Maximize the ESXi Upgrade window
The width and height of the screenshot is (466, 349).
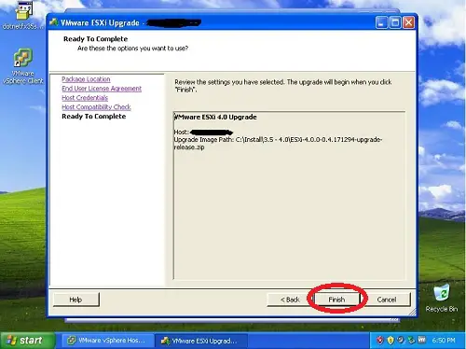click(395, 22)
